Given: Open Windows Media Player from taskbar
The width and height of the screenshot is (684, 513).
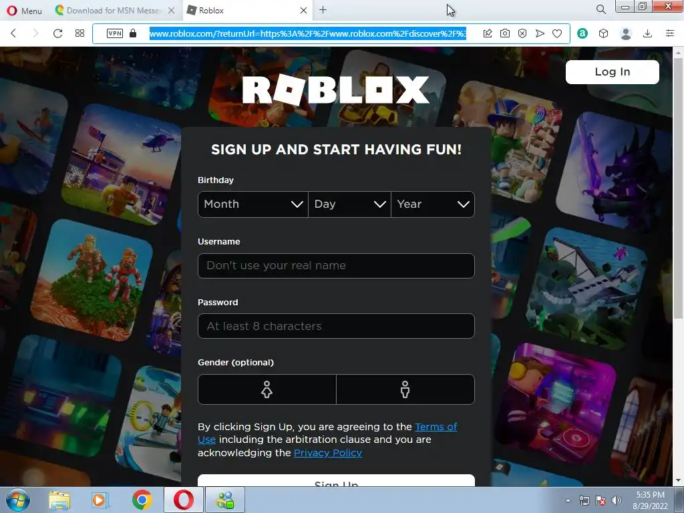Looking at the screenshot, I should [100, 500].
